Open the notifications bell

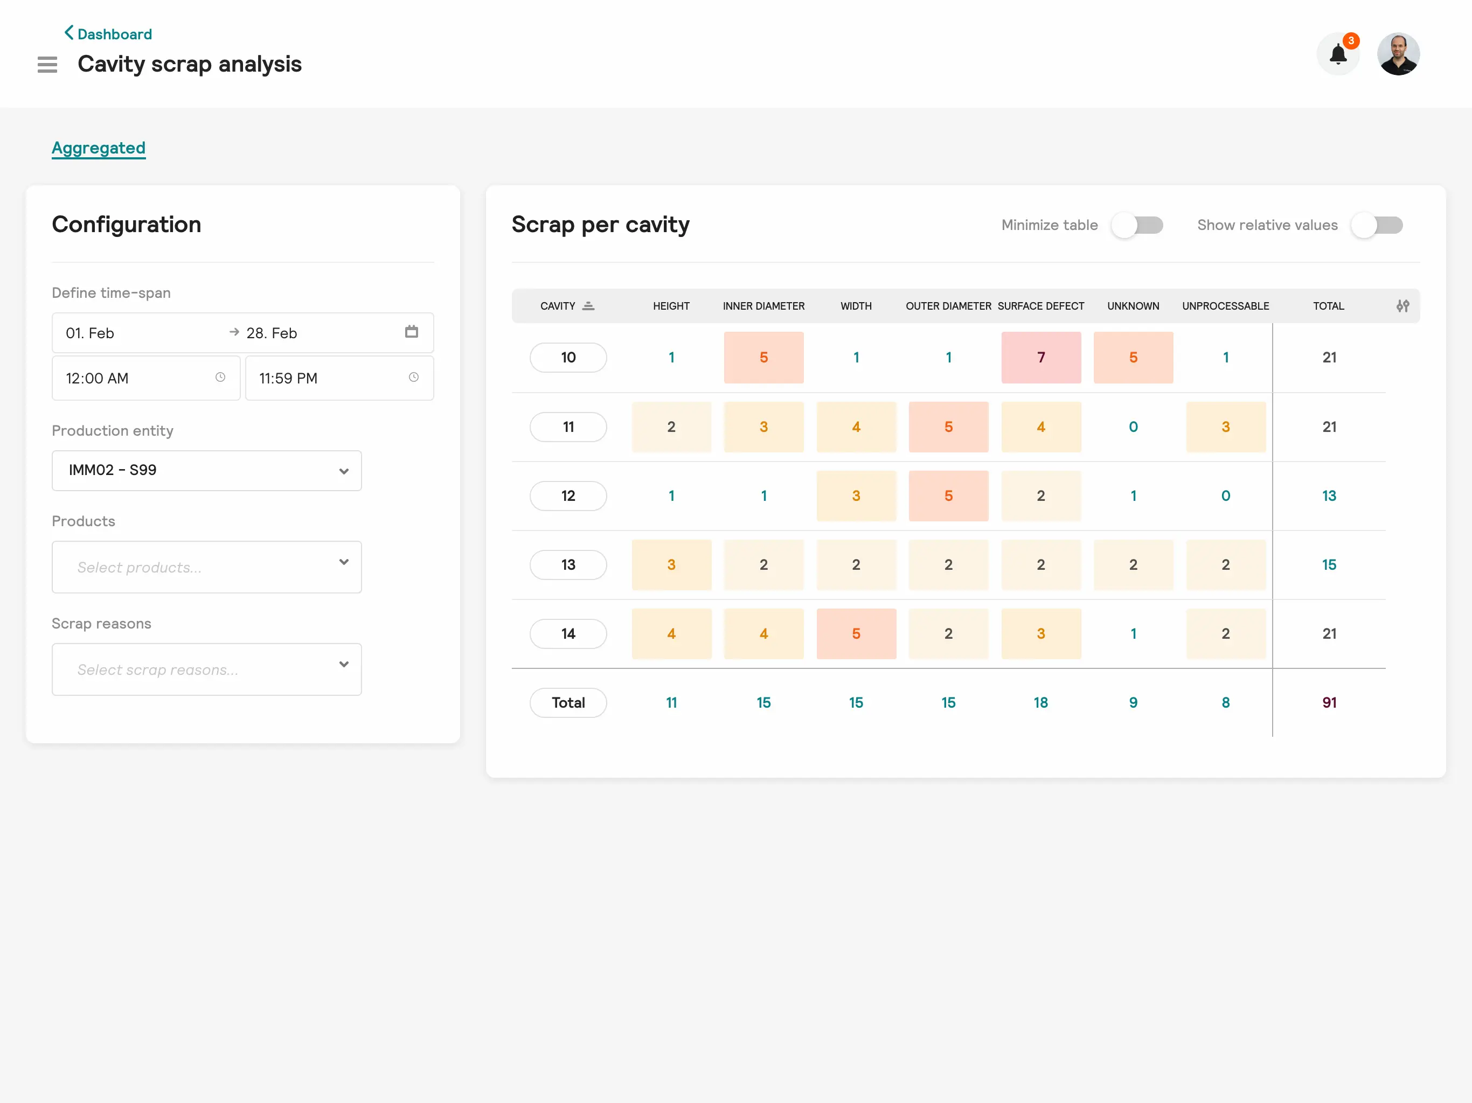click(1338, 54)
